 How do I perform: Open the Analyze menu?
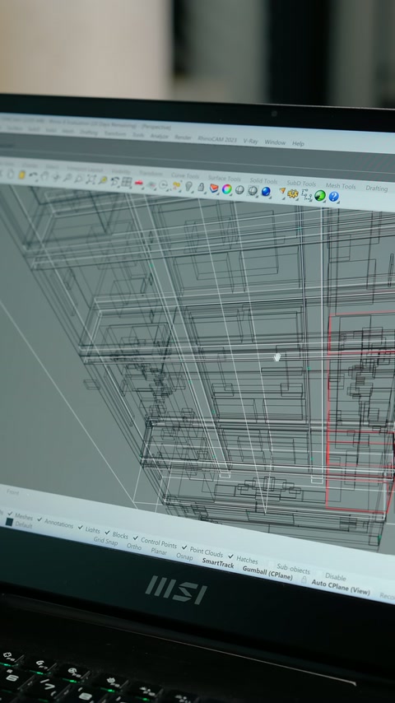(x=159, y=136)
